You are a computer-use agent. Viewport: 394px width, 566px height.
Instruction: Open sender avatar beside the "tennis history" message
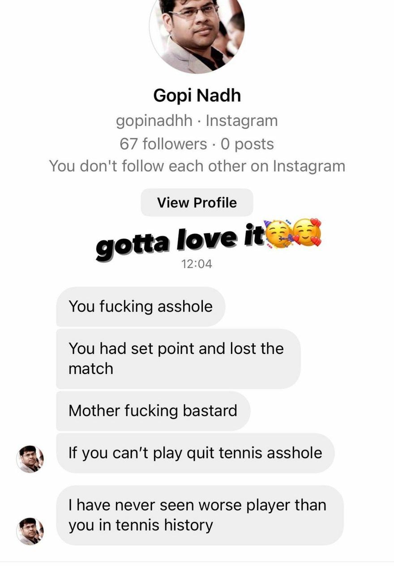pyautogui.click(x=30, y=531)
